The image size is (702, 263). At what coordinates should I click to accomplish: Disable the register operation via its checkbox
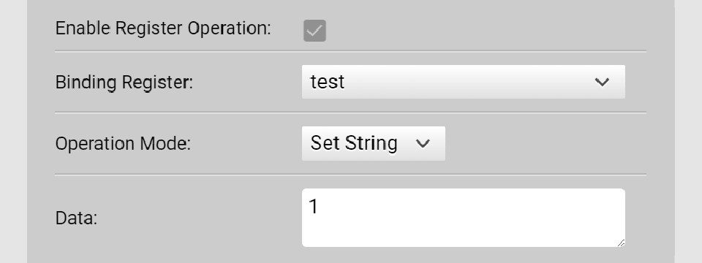tap(314, 31)
